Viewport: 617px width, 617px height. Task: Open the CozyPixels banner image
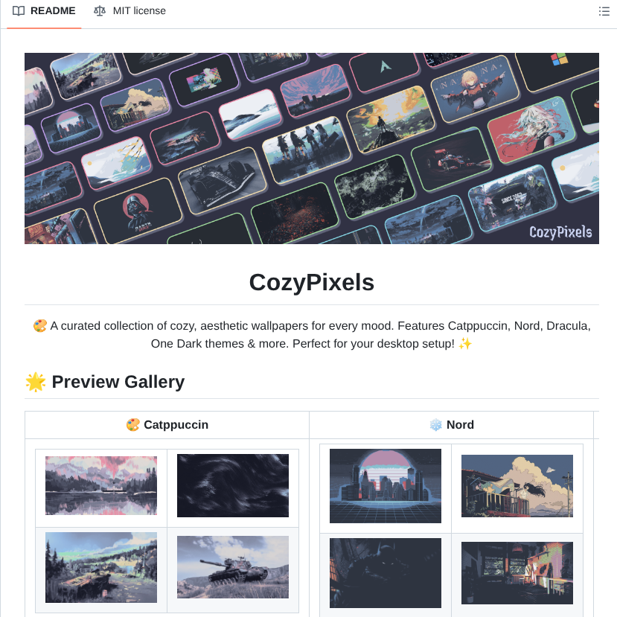pyautogui.click(x=312, y=148)
